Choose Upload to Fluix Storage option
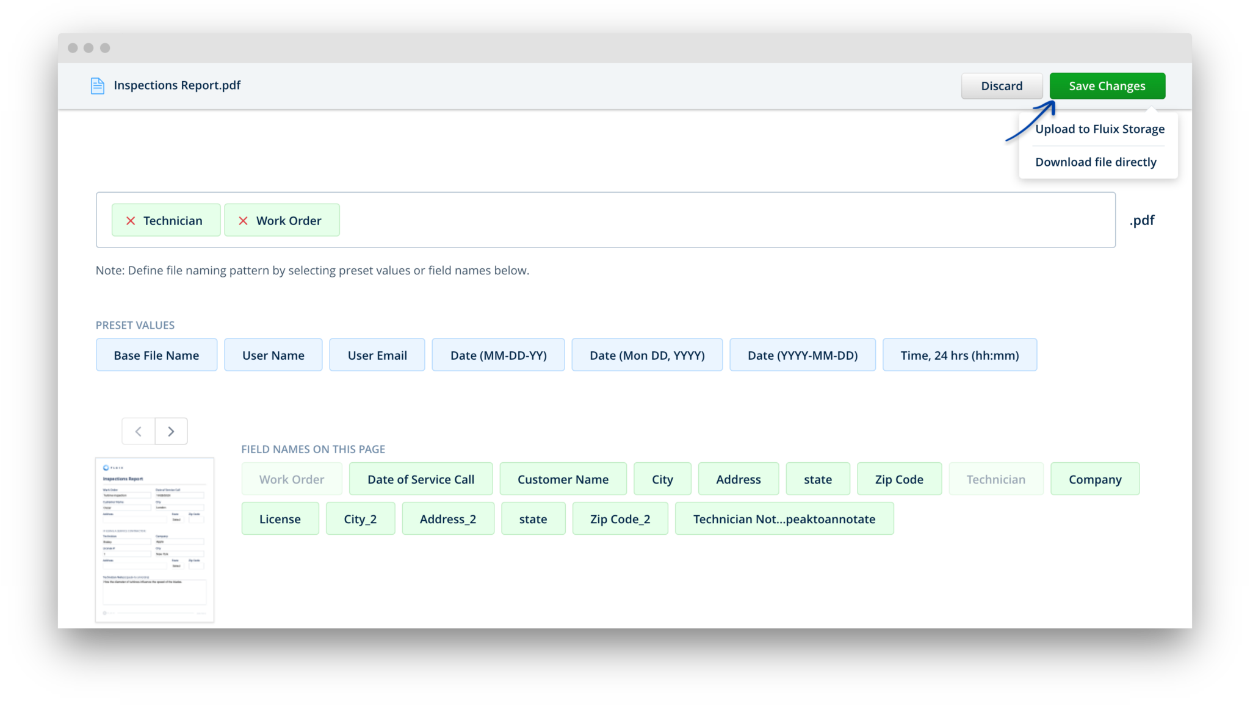 point(1099,129)
